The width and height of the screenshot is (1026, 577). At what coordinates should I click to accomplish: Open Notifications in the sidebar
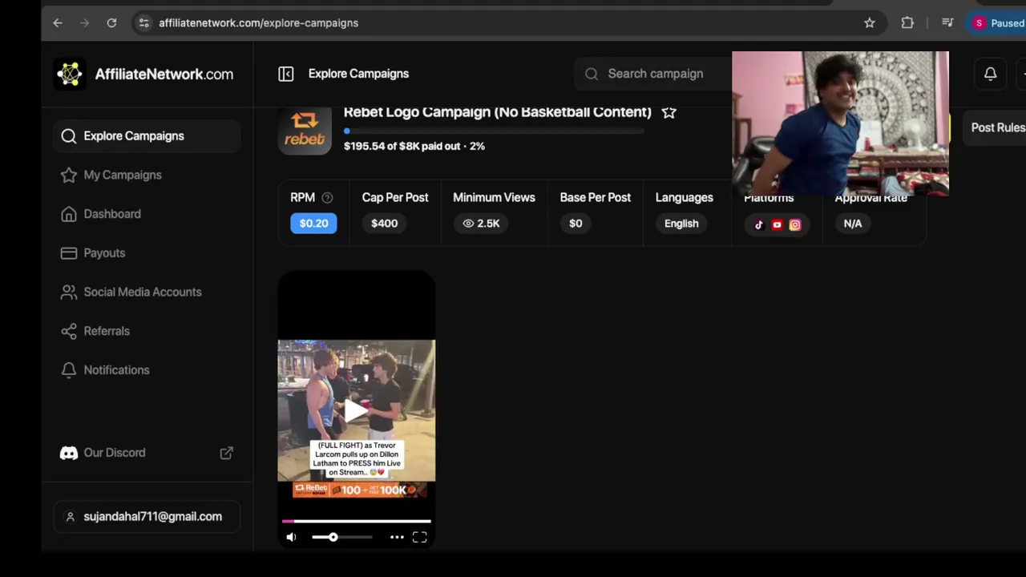147,370
